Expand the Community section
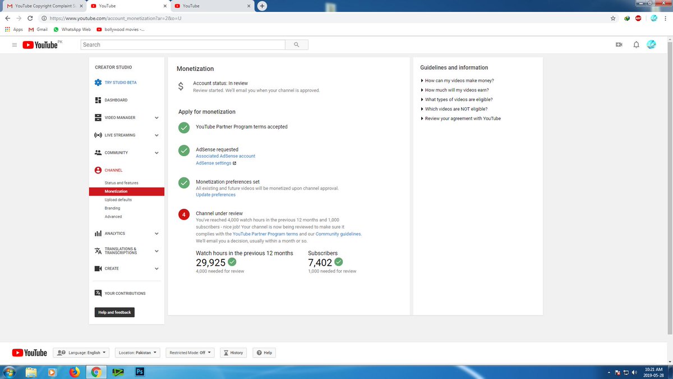The width and height of the screenshot is (673, 379). 156,153
